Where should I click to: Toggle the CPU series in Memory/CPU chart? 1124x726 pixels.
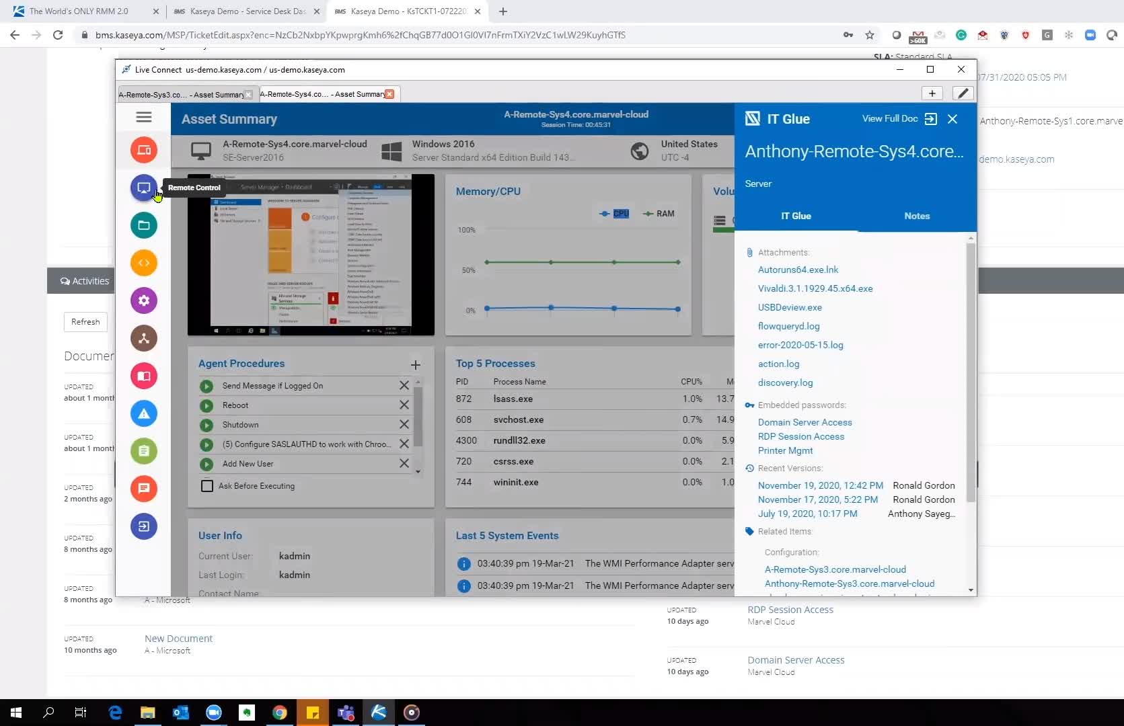coord(614,214)
